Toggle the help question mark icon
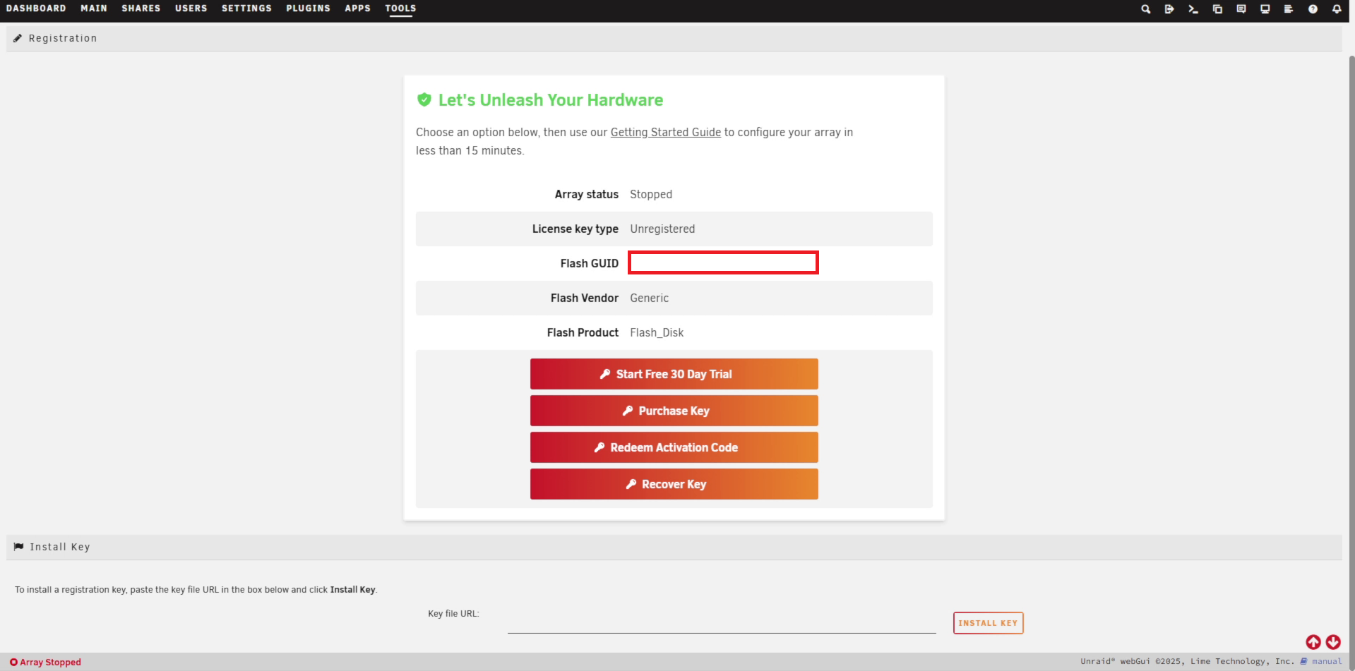Screen dimensions: 1355x671 [x=1313, y=9]
